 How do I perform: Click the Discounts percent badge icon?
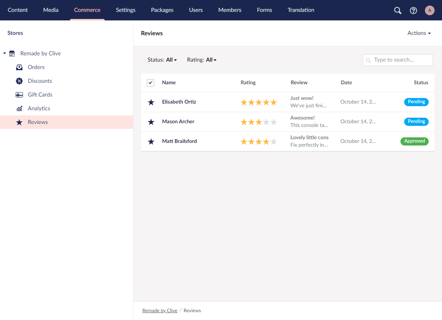coord(19,81)
